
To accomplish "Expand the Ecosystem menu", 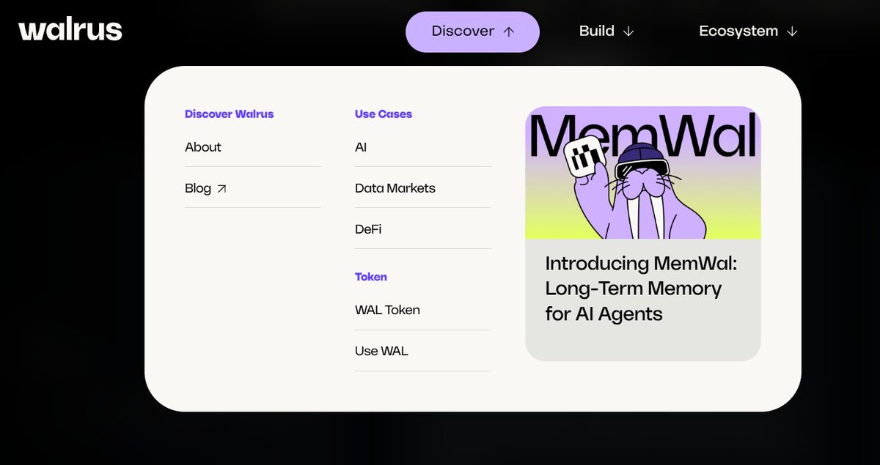I will pos(748,31).
